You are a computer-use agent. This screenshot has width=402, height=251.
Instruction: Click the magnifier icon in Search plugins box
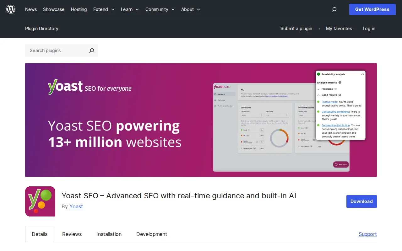point(91,51)
